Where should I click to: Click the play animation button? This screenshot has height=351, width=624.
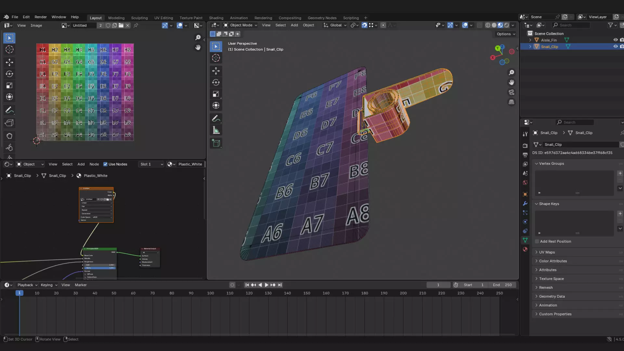pyautogui.click(x=266, y=285)
